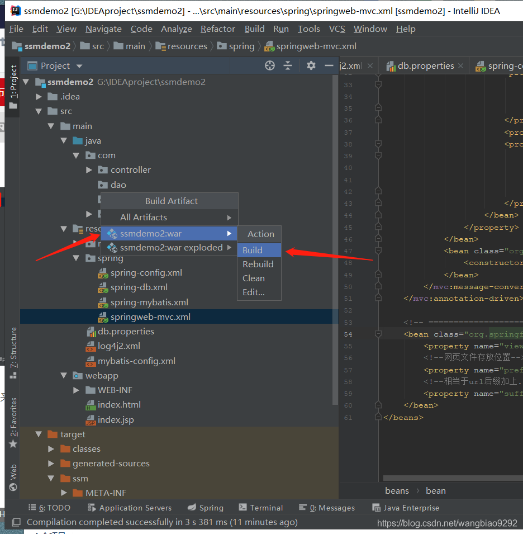Expand the controller package

pos(89,170)
